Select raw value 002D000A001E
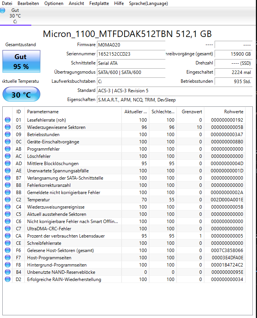 click(x=227, y=200)
